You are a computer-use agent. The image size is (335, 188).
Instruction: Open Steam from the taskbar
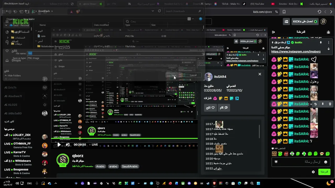point(208,183)
